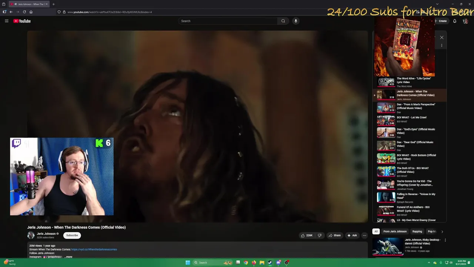Image resolution: width=474 pixels, height=267 pixels.
Task: Open YouTube notifications bell
Action: pyautogui.click(x=455, y=21)
